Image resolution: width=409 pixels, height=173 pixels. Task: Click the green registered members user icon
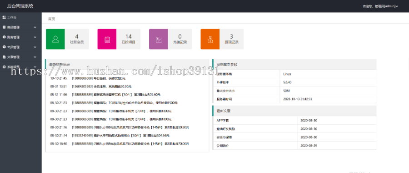coord(55,39)
